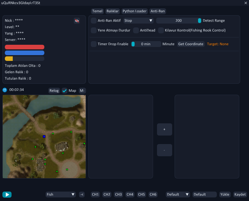Image resolution: width=249 pixels, height=201 pixels.
Task: Switch to the Temel tab
Action: [x=97, y=11]
